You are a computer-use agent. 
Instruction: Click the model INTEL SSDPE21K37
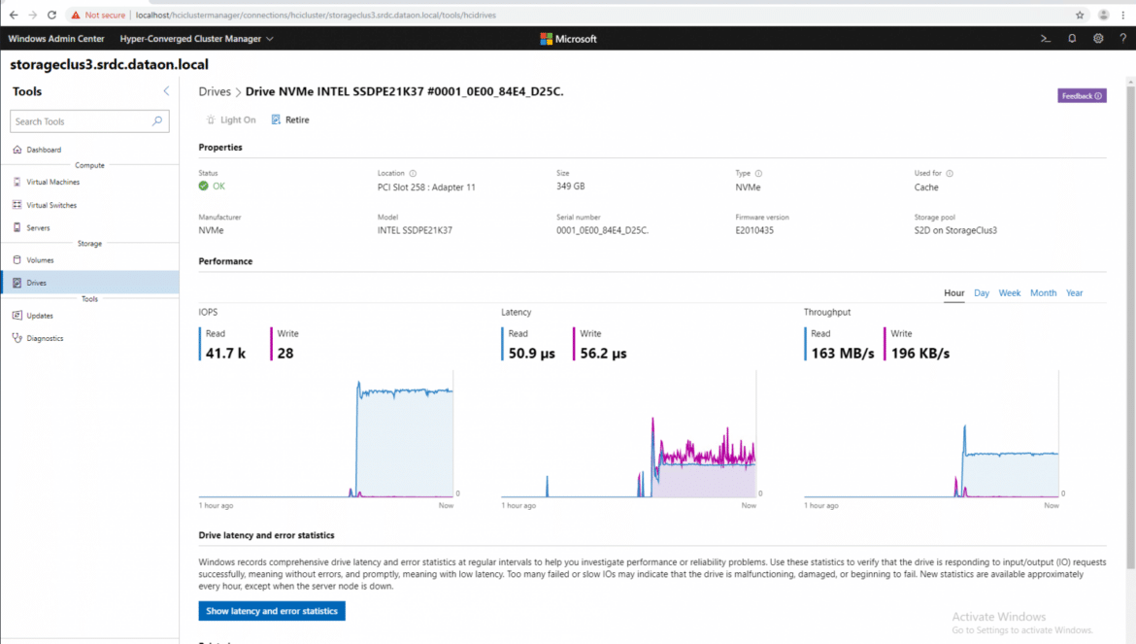tap(415, 230)
